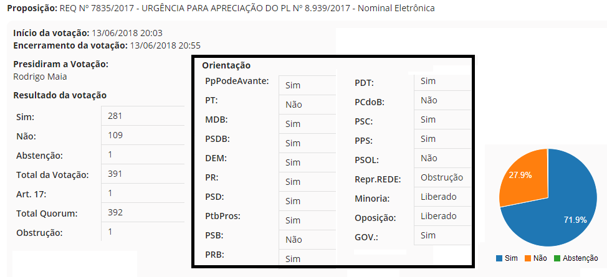Click the Total Quorum value 392

point(115,212)
